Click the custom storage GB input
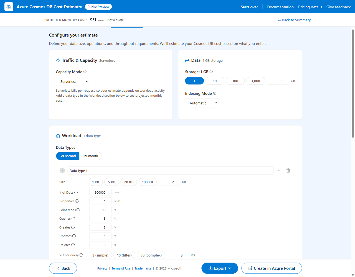 278,81
